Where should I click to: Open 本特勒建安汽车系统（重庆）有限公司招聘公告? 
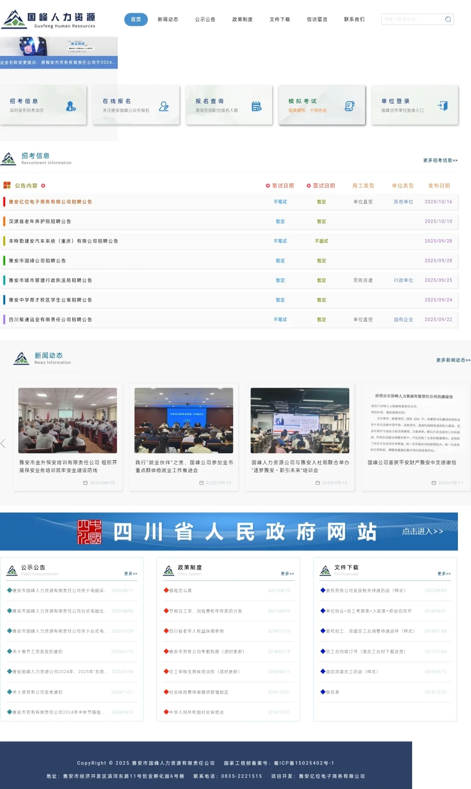[63, 241]
